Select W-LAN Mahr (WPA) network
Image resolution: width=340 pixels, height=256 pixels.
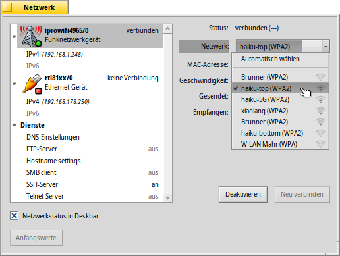pyautogui.click(x=281, y=144)
